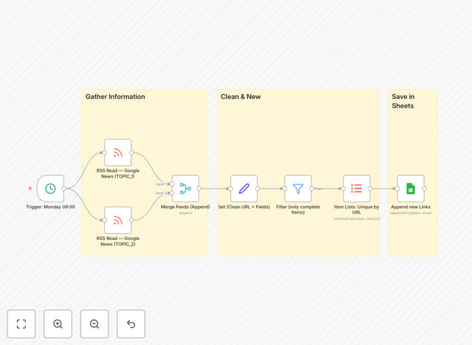Viewport: 472px width, 345px height.
Task: Click the "removeDuplicates: itemList" subtitle
Action: [x=357, y=219]
